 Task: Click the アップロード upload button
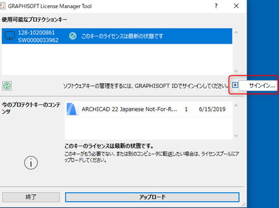[x=152, y=197]
